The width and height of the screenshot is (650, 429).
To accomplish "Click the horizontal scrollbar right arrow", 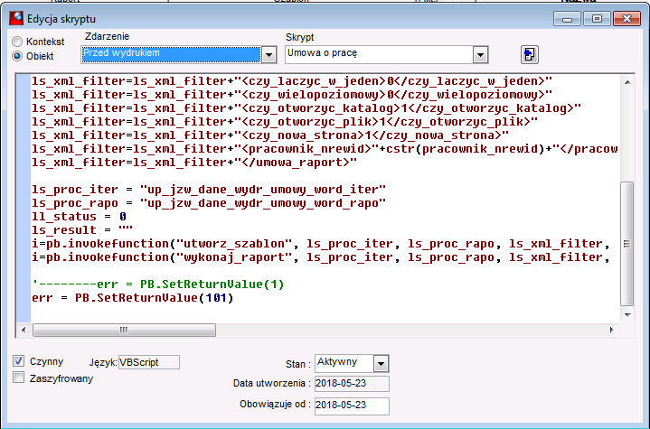I will click(x=612, y=330).
